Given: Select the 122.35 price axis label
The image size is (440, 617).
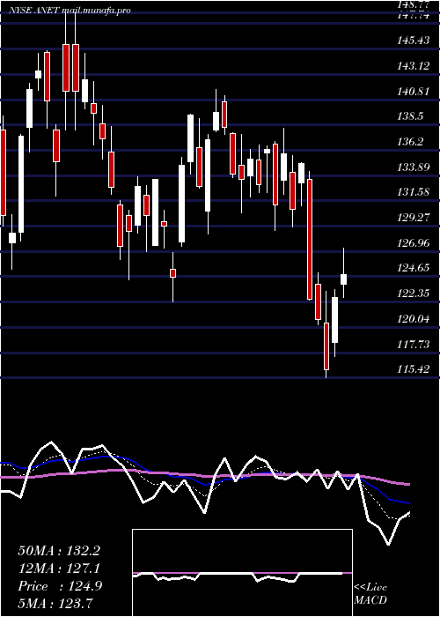Looking at the screenshot, I should tap(412, 294).
